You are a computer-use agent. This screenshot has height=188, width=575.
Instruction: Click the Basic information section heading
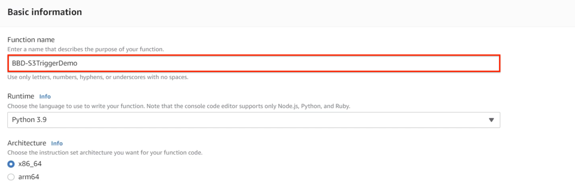click(x=45, y=12)
